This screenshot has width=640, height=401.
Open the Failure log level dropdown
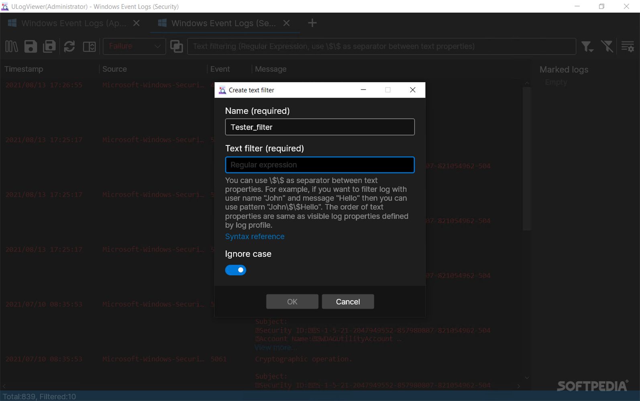pyautogui.click(x=134, y=46)
